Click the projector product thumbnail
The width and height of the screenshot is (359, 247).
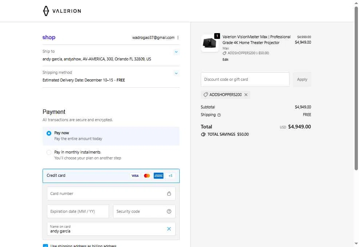point(210,43)
